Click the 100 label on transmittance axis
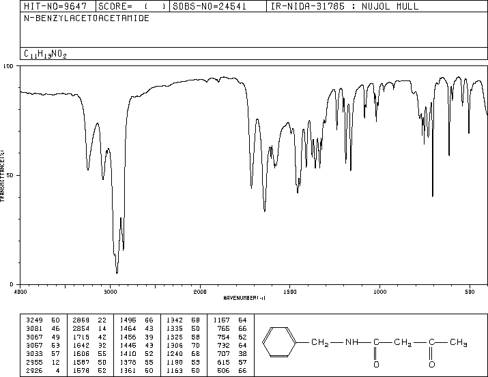The width and height of the screenshot is (488, 377). click(x=8, y=66)
